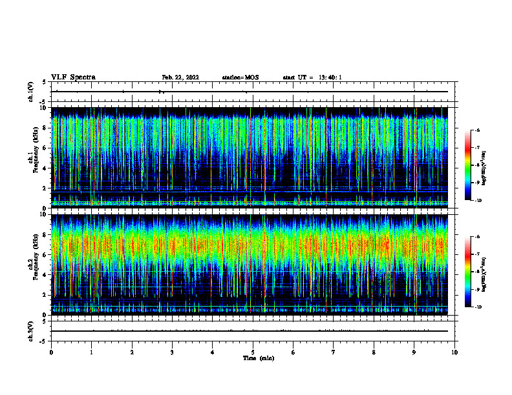
Task: Click the x-axis tick label "5"
Action: [x=253, y=352]
